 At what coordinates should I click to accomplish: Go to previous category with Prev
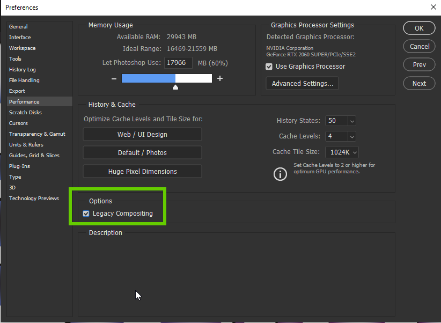pos(419,65)
